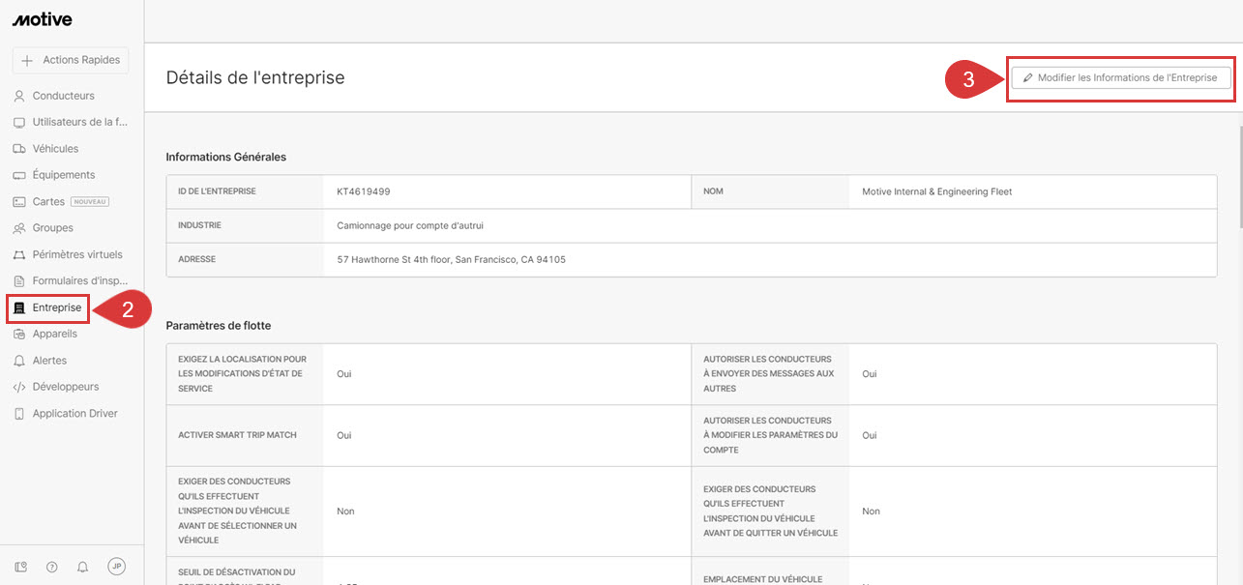This screenshot has height=585, width=1243.
Task: Open Formulaires d'inspection menu item
Action: click(x=79, y=281)
